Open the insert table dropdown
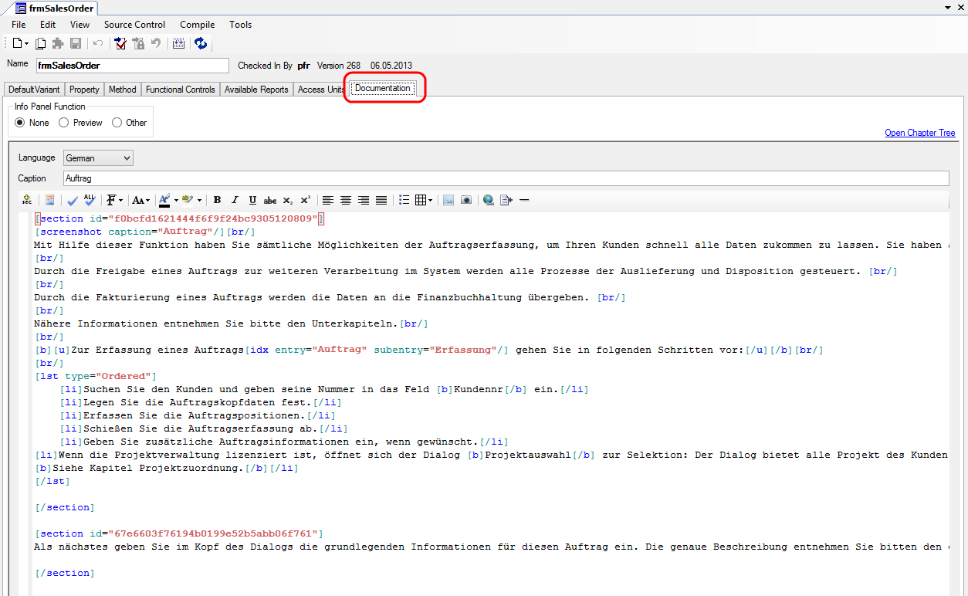Image resolution: width=968 pixels, height=596 pixels. tap(424, 200)
